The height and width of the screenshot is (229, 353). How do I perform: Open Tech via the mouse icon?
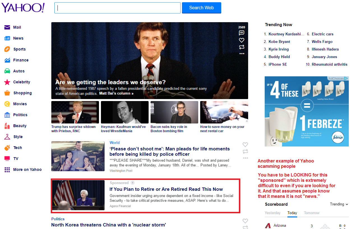[x=7, y=148]
